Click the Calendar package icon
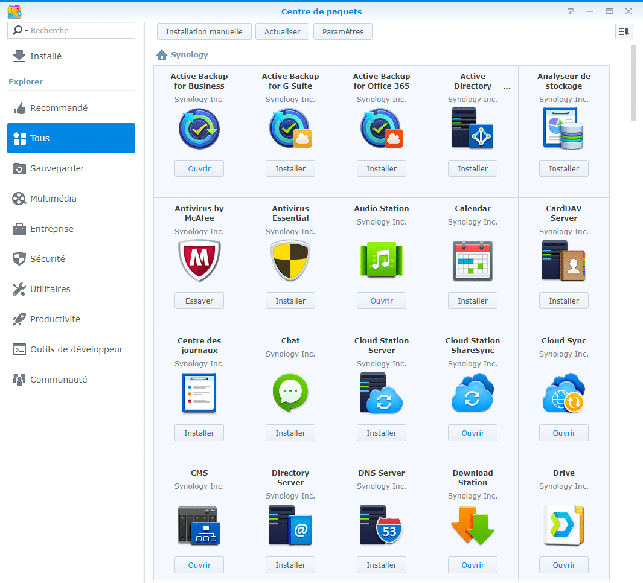The image size is (643, 583). [x=472, y=261]
